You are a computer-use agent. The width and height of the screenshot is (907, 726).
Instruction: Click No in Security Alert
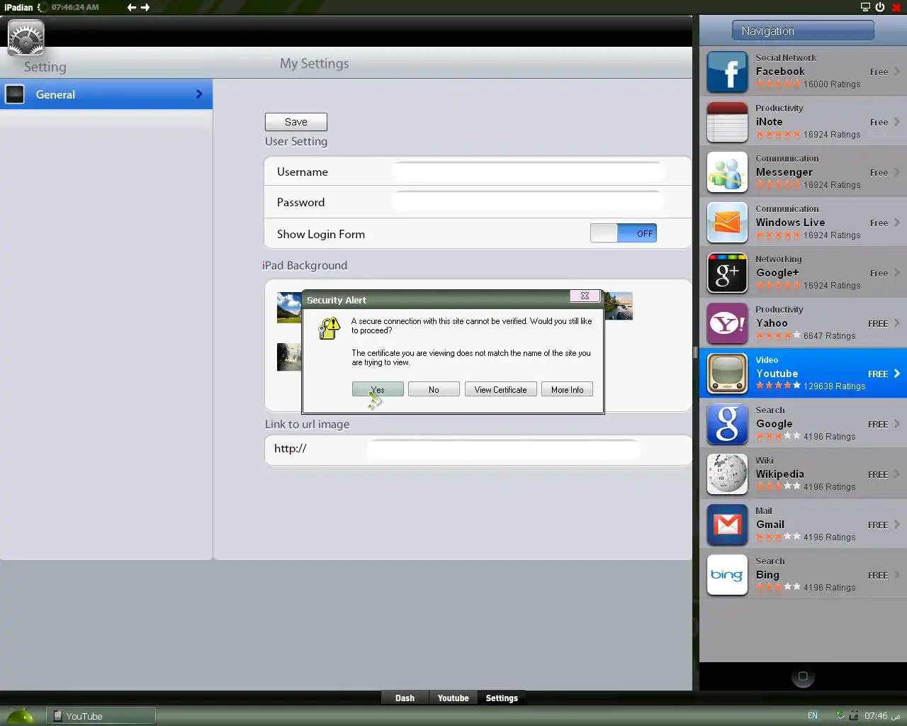click(434, 389)
